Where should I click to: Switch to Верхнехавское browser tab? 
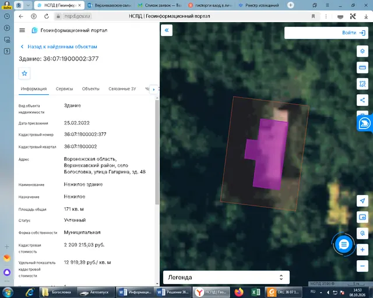(x=109, y=5)
